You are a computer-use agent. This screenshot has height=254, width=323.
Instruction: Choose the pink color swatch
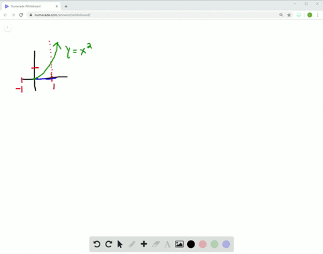click(203, 244)
